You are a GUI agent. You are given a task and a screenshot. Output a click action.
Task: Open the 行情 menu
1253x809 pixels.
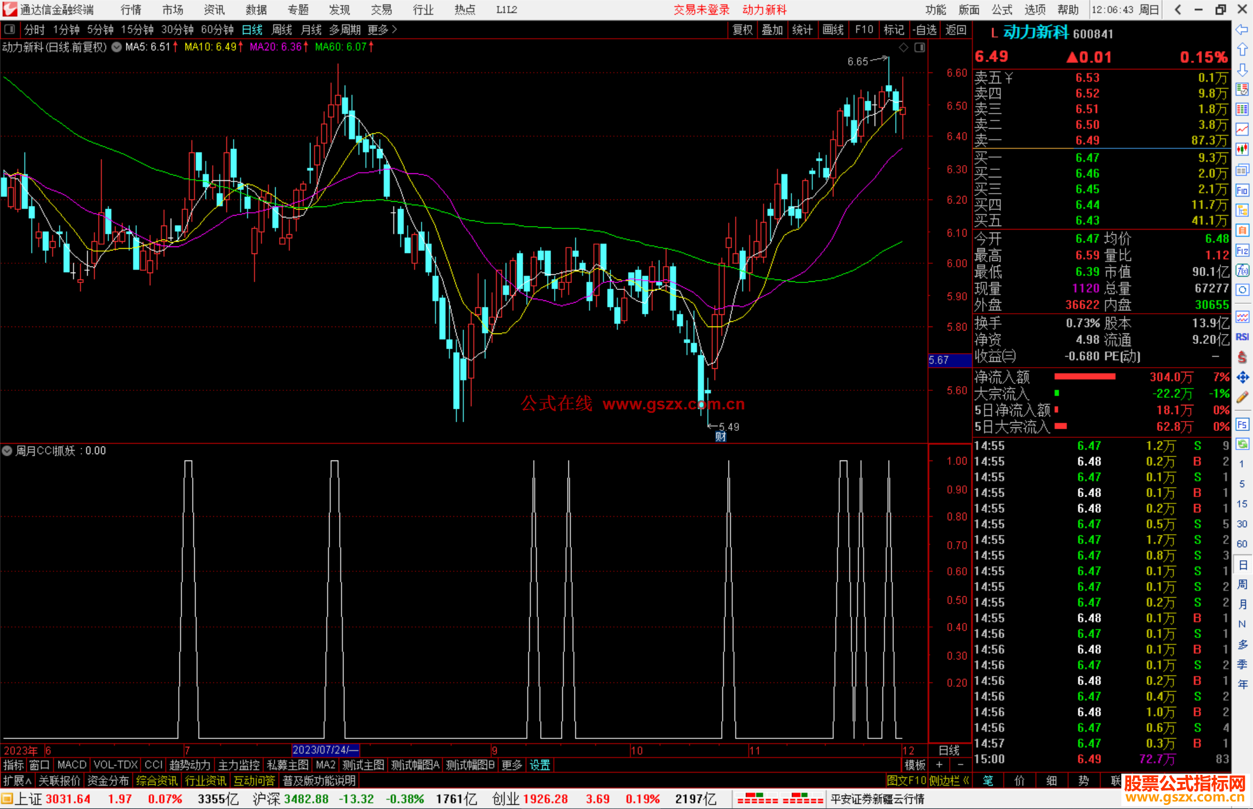point(131,9)
